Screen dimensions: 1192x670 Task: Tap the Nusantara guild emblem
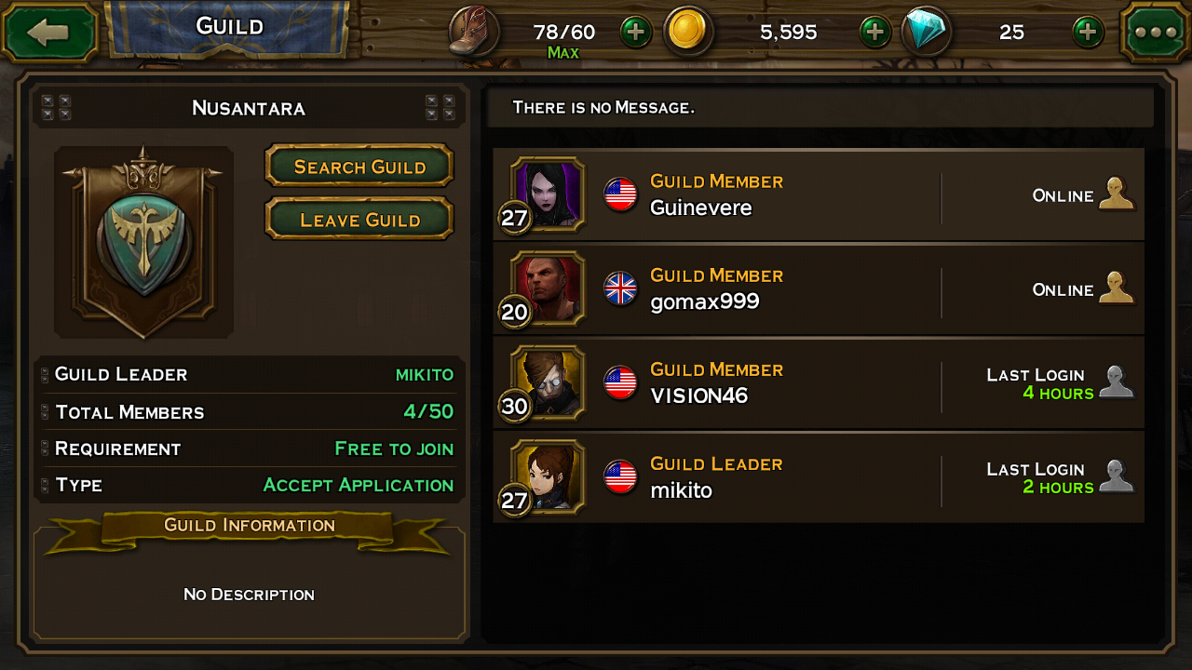pos(143,242)
